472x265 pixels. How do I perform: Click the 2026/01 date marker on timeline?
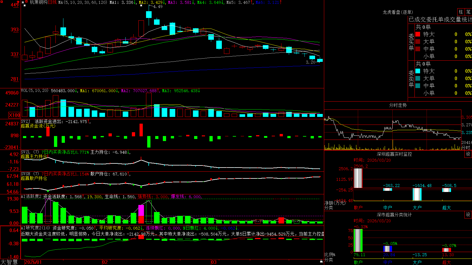tap(33, 262)
